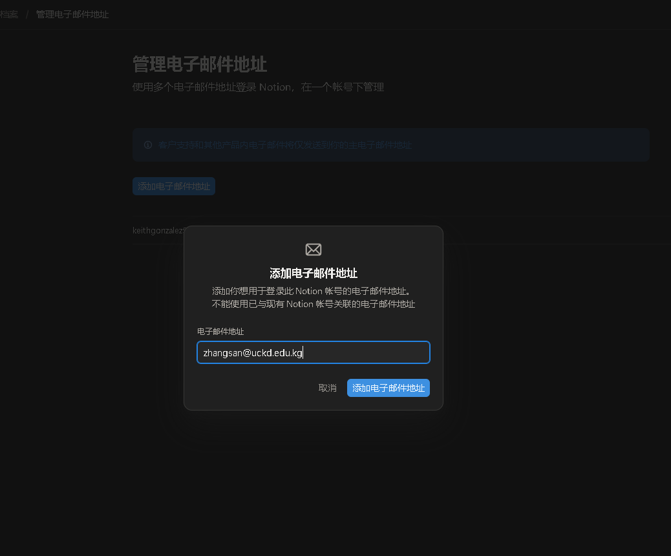The height and width of the screenshot is (556, 671).
Task: Click the dialog title 添加电子邮件地址
Action: [x=314, y=273]
